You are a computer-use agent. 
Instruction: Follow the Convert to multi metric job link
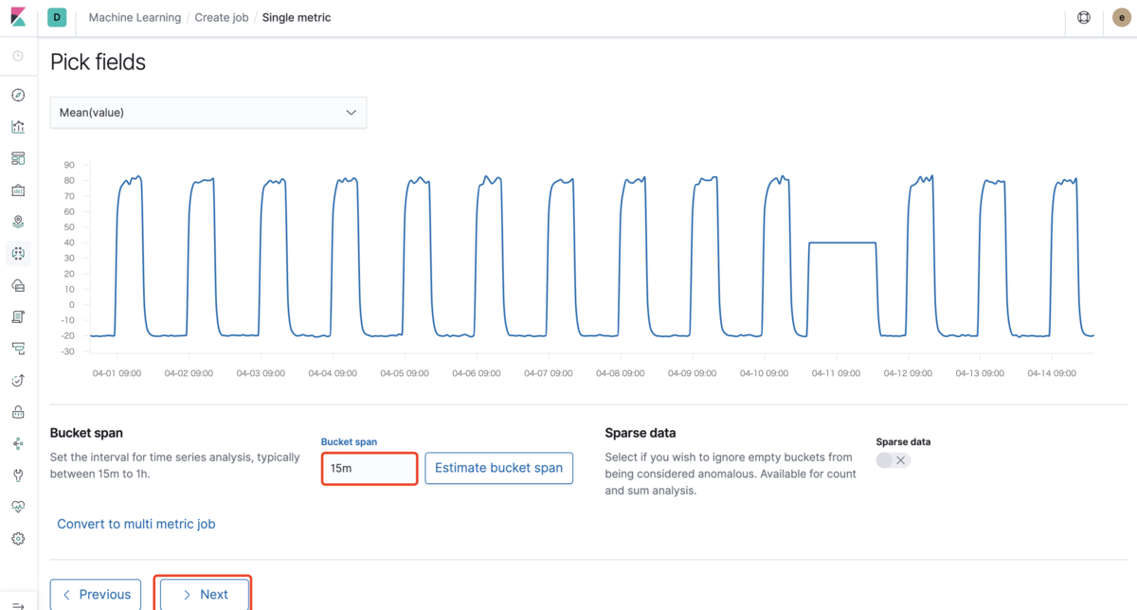pos(136,524)
